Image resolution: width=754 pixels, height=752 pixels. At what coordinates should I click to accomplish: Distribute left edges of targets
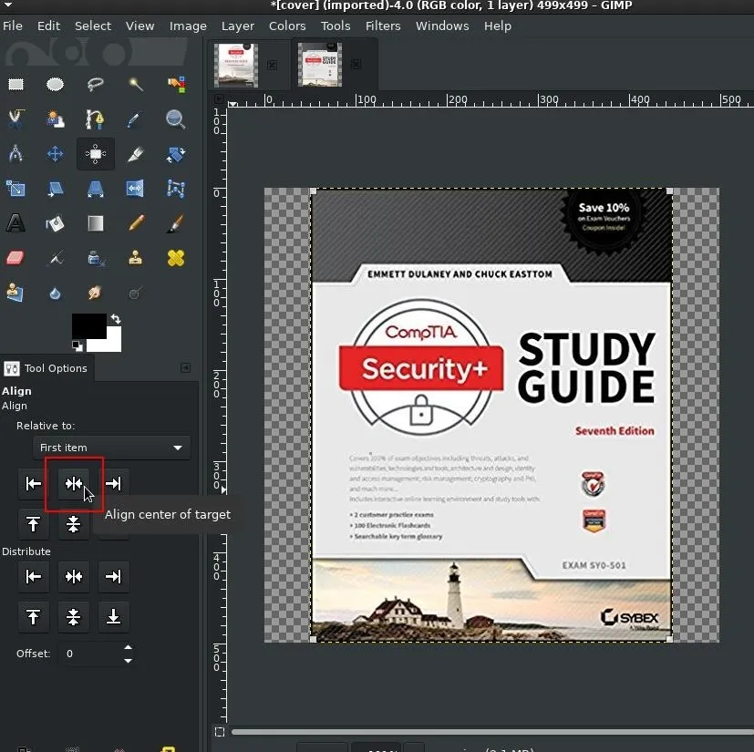pyautogui.click(x=33, y=576)
